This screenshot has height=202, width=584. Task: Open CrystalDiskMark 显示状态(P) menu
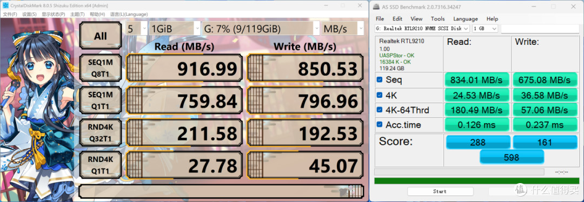(x=53, y=14)
